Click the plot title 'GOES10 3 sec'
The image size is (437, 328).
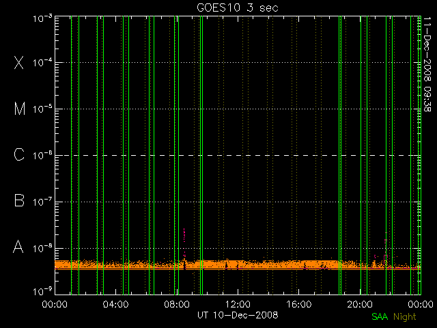coord(238,8)
